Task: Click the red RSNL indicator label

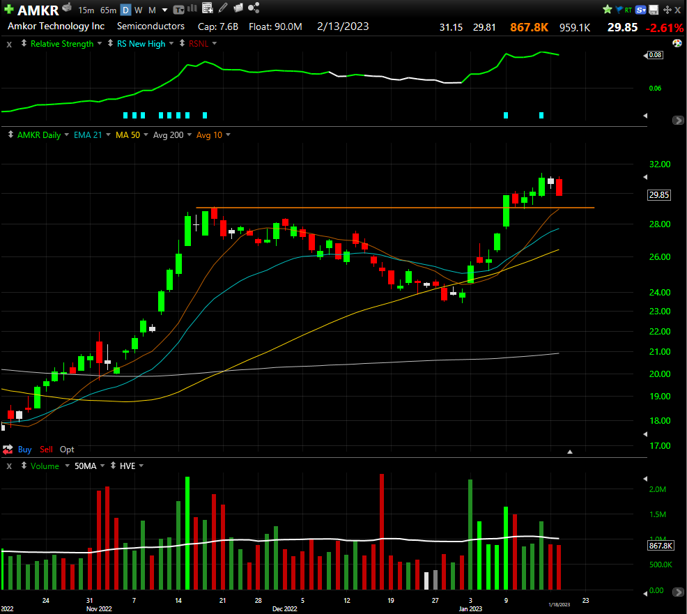Action: pyautogui.click(x=199, y=43)
